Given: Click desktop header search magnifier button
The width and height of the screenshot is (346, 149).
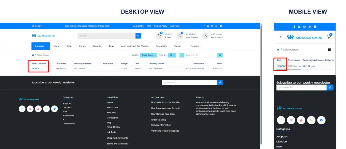Looking at the screenshot, I should pos(138,36).
